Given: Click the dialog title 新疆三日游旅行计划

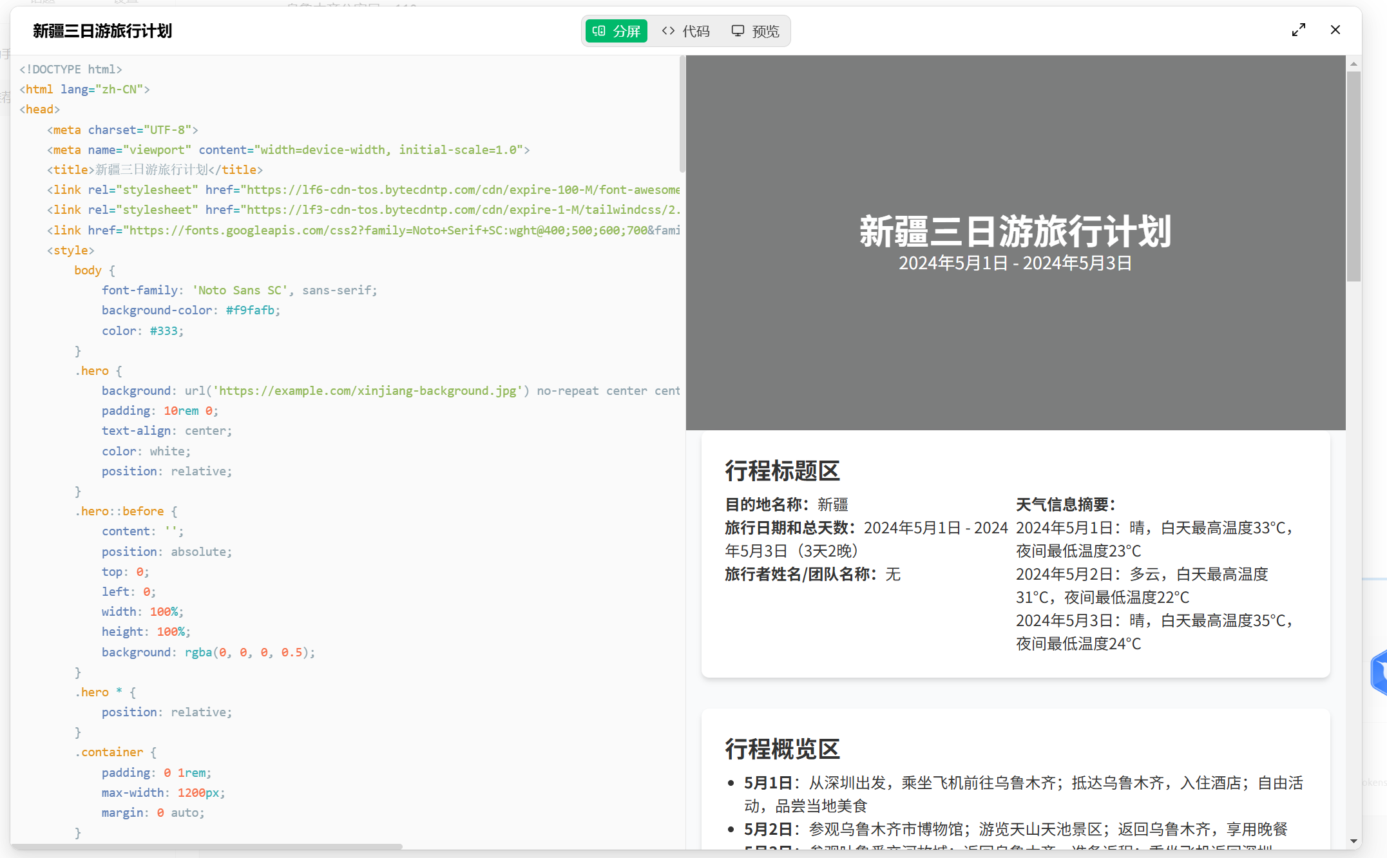Looking at the screenshot, I should coord(102,31).
